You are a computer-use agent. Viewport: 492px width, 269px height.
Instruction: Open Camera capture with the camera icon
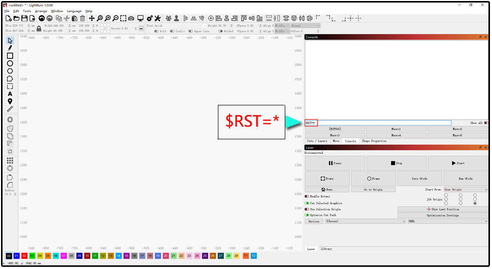[x=131, y=19]
